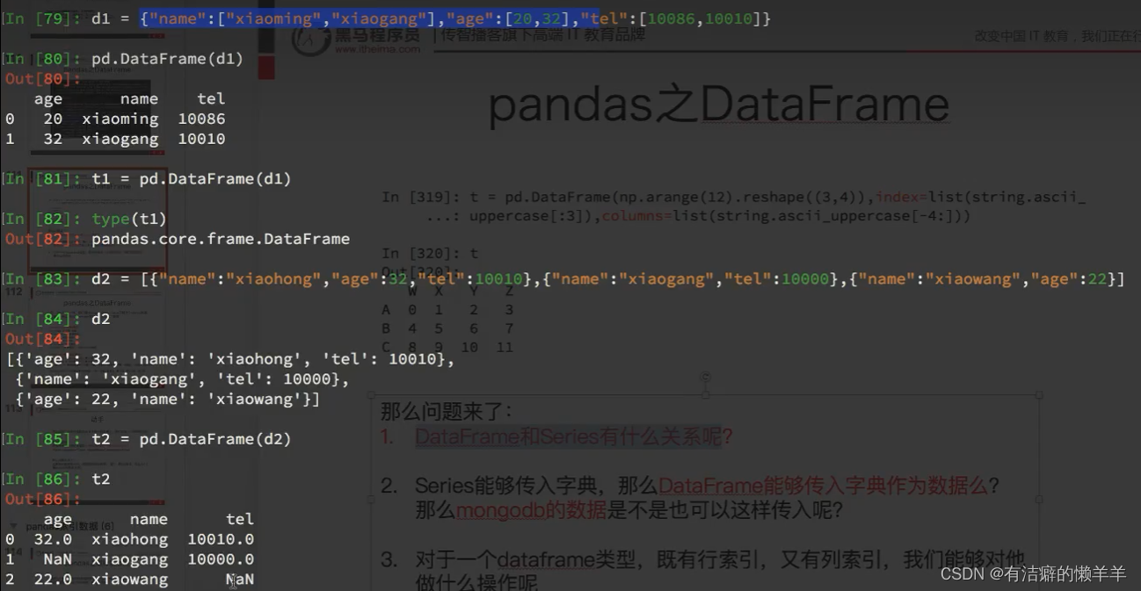Click the Out[82] text pandas.core.frame.DataFrame
The width and height of the screenshot is (1141, 591).
[221, 239]
